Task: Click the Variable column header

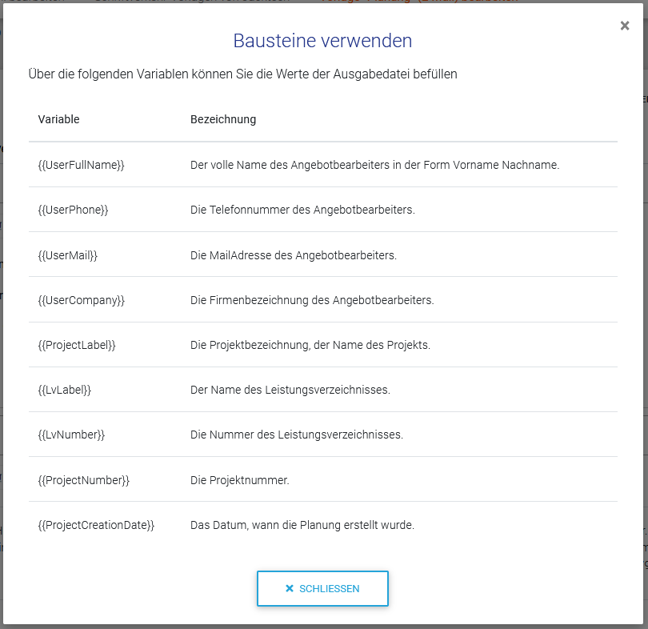Action: pos(59,119)
